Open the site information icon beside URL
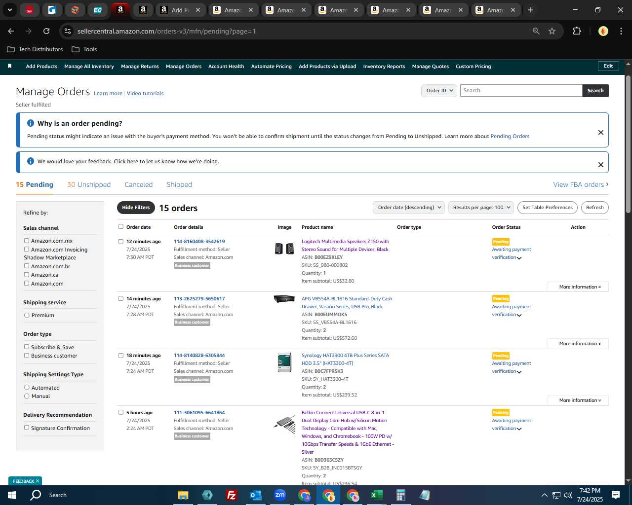632x505 pixels. tap(68, 31)
